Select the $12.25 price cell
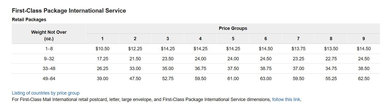 [135, 49]
